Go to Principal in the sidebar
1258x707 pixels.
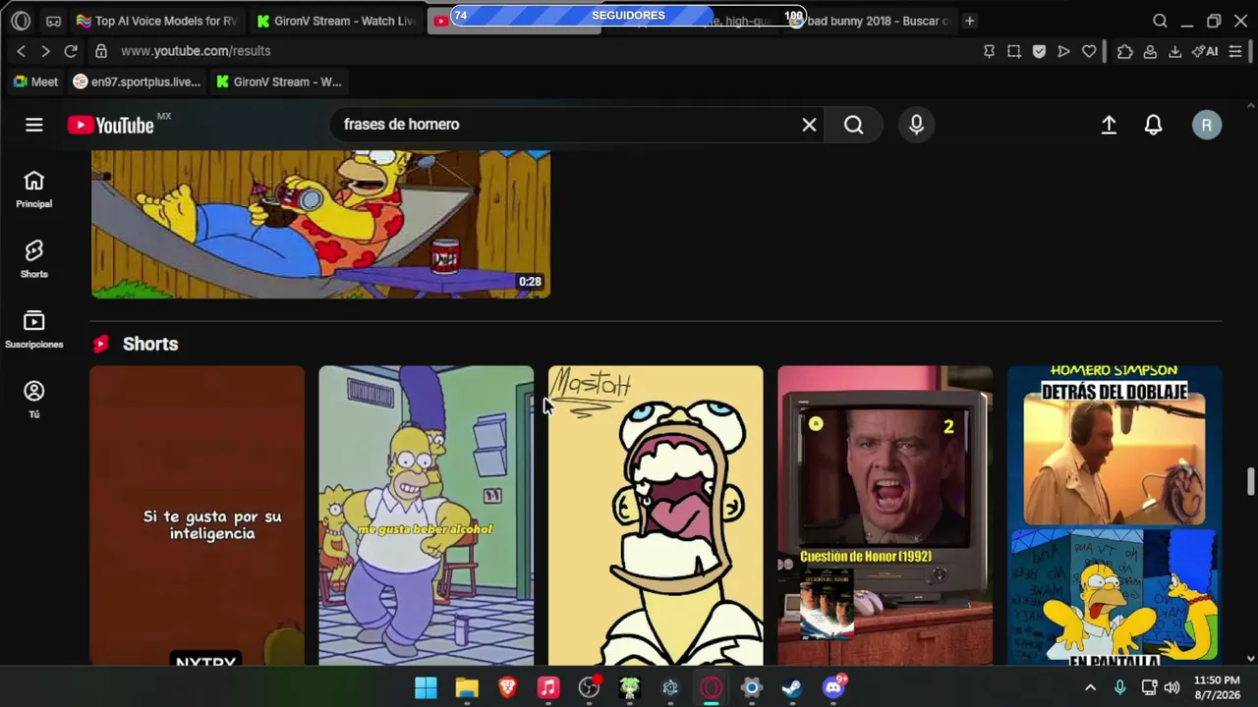34,190
